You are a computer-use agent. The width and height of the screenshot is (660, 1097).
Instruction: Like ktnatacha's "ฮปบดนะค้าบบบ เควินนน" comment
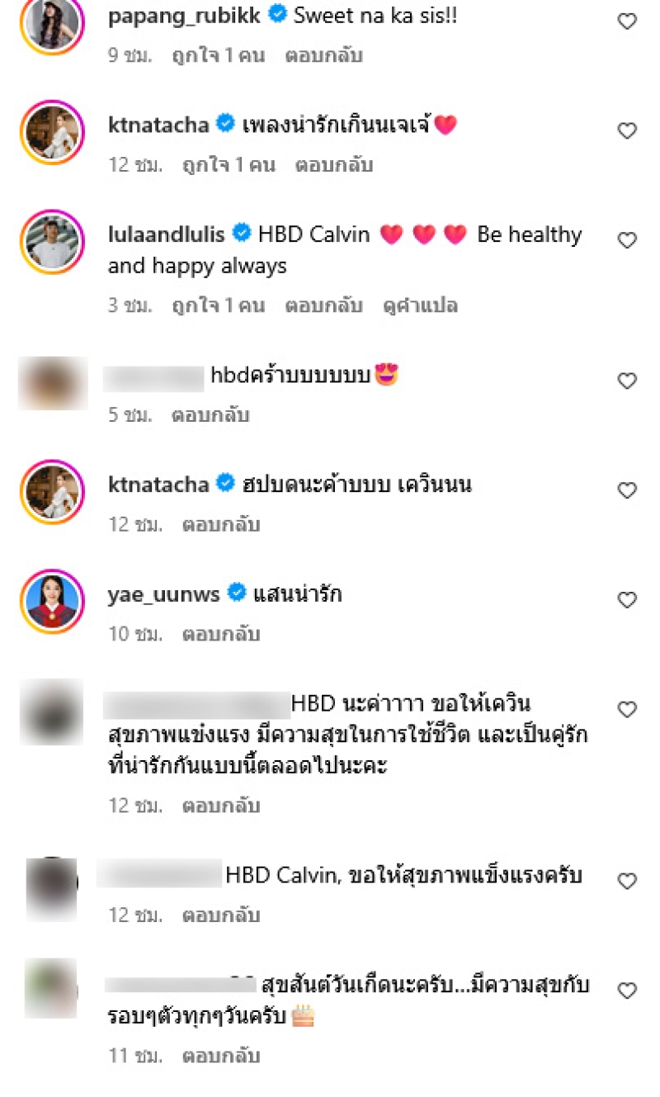click(x=628, y=490)
